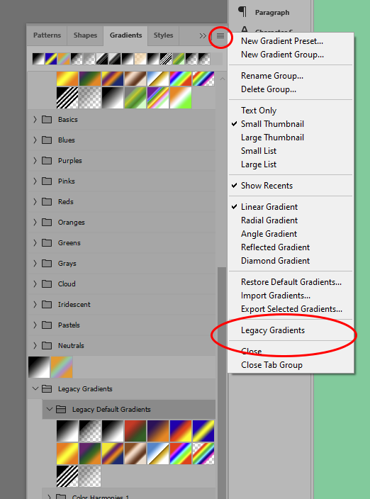Click the Reds group folder icon
This screenshot has width=370, height=499.
pyautogui.click(x=47, y=202)
